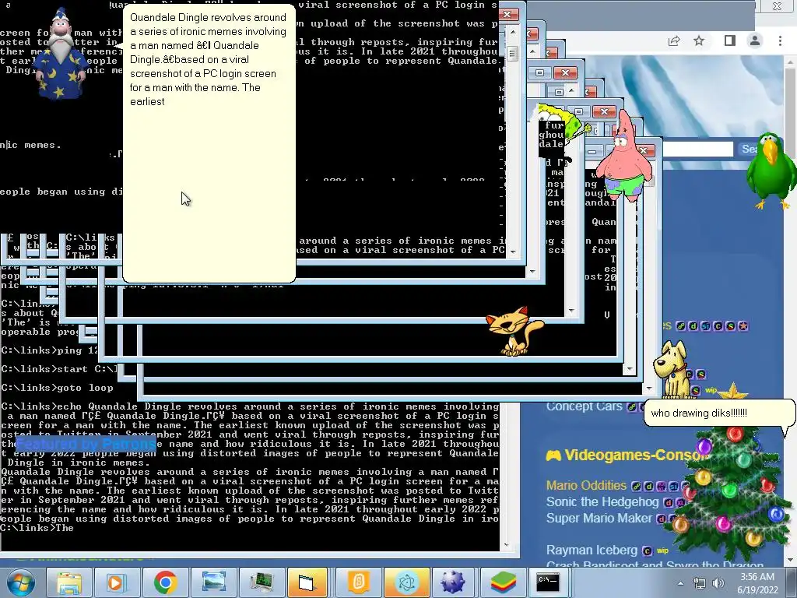Close the Chrome browser window
This screenshot has height=598, width=797.
tap(778, 6)
